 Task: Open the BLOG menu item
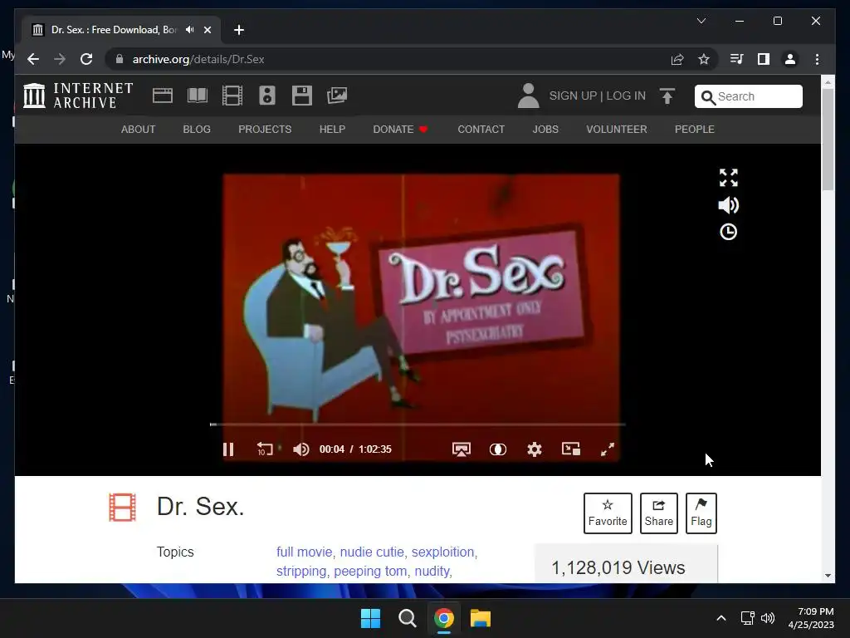click(x=197, y=129)
